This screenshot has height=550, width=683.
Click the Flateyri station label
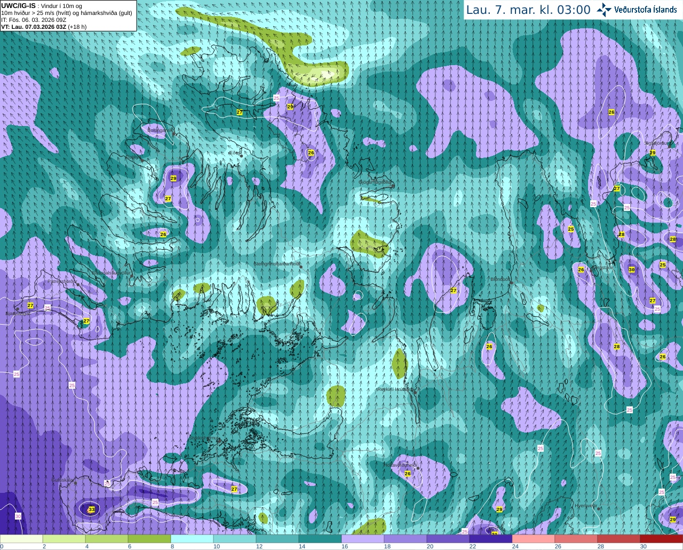point(133,158)
